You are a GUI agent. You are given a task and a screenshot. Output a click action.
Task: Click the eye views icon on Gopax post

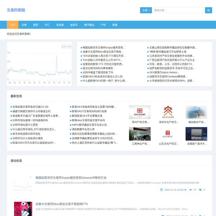tap(191, 190)
